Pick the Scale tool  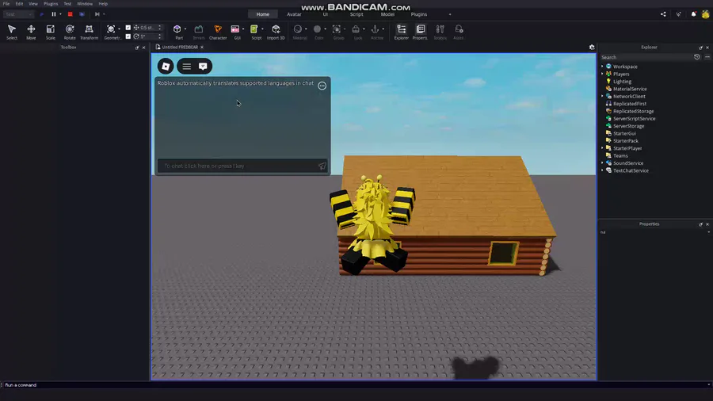51,32
